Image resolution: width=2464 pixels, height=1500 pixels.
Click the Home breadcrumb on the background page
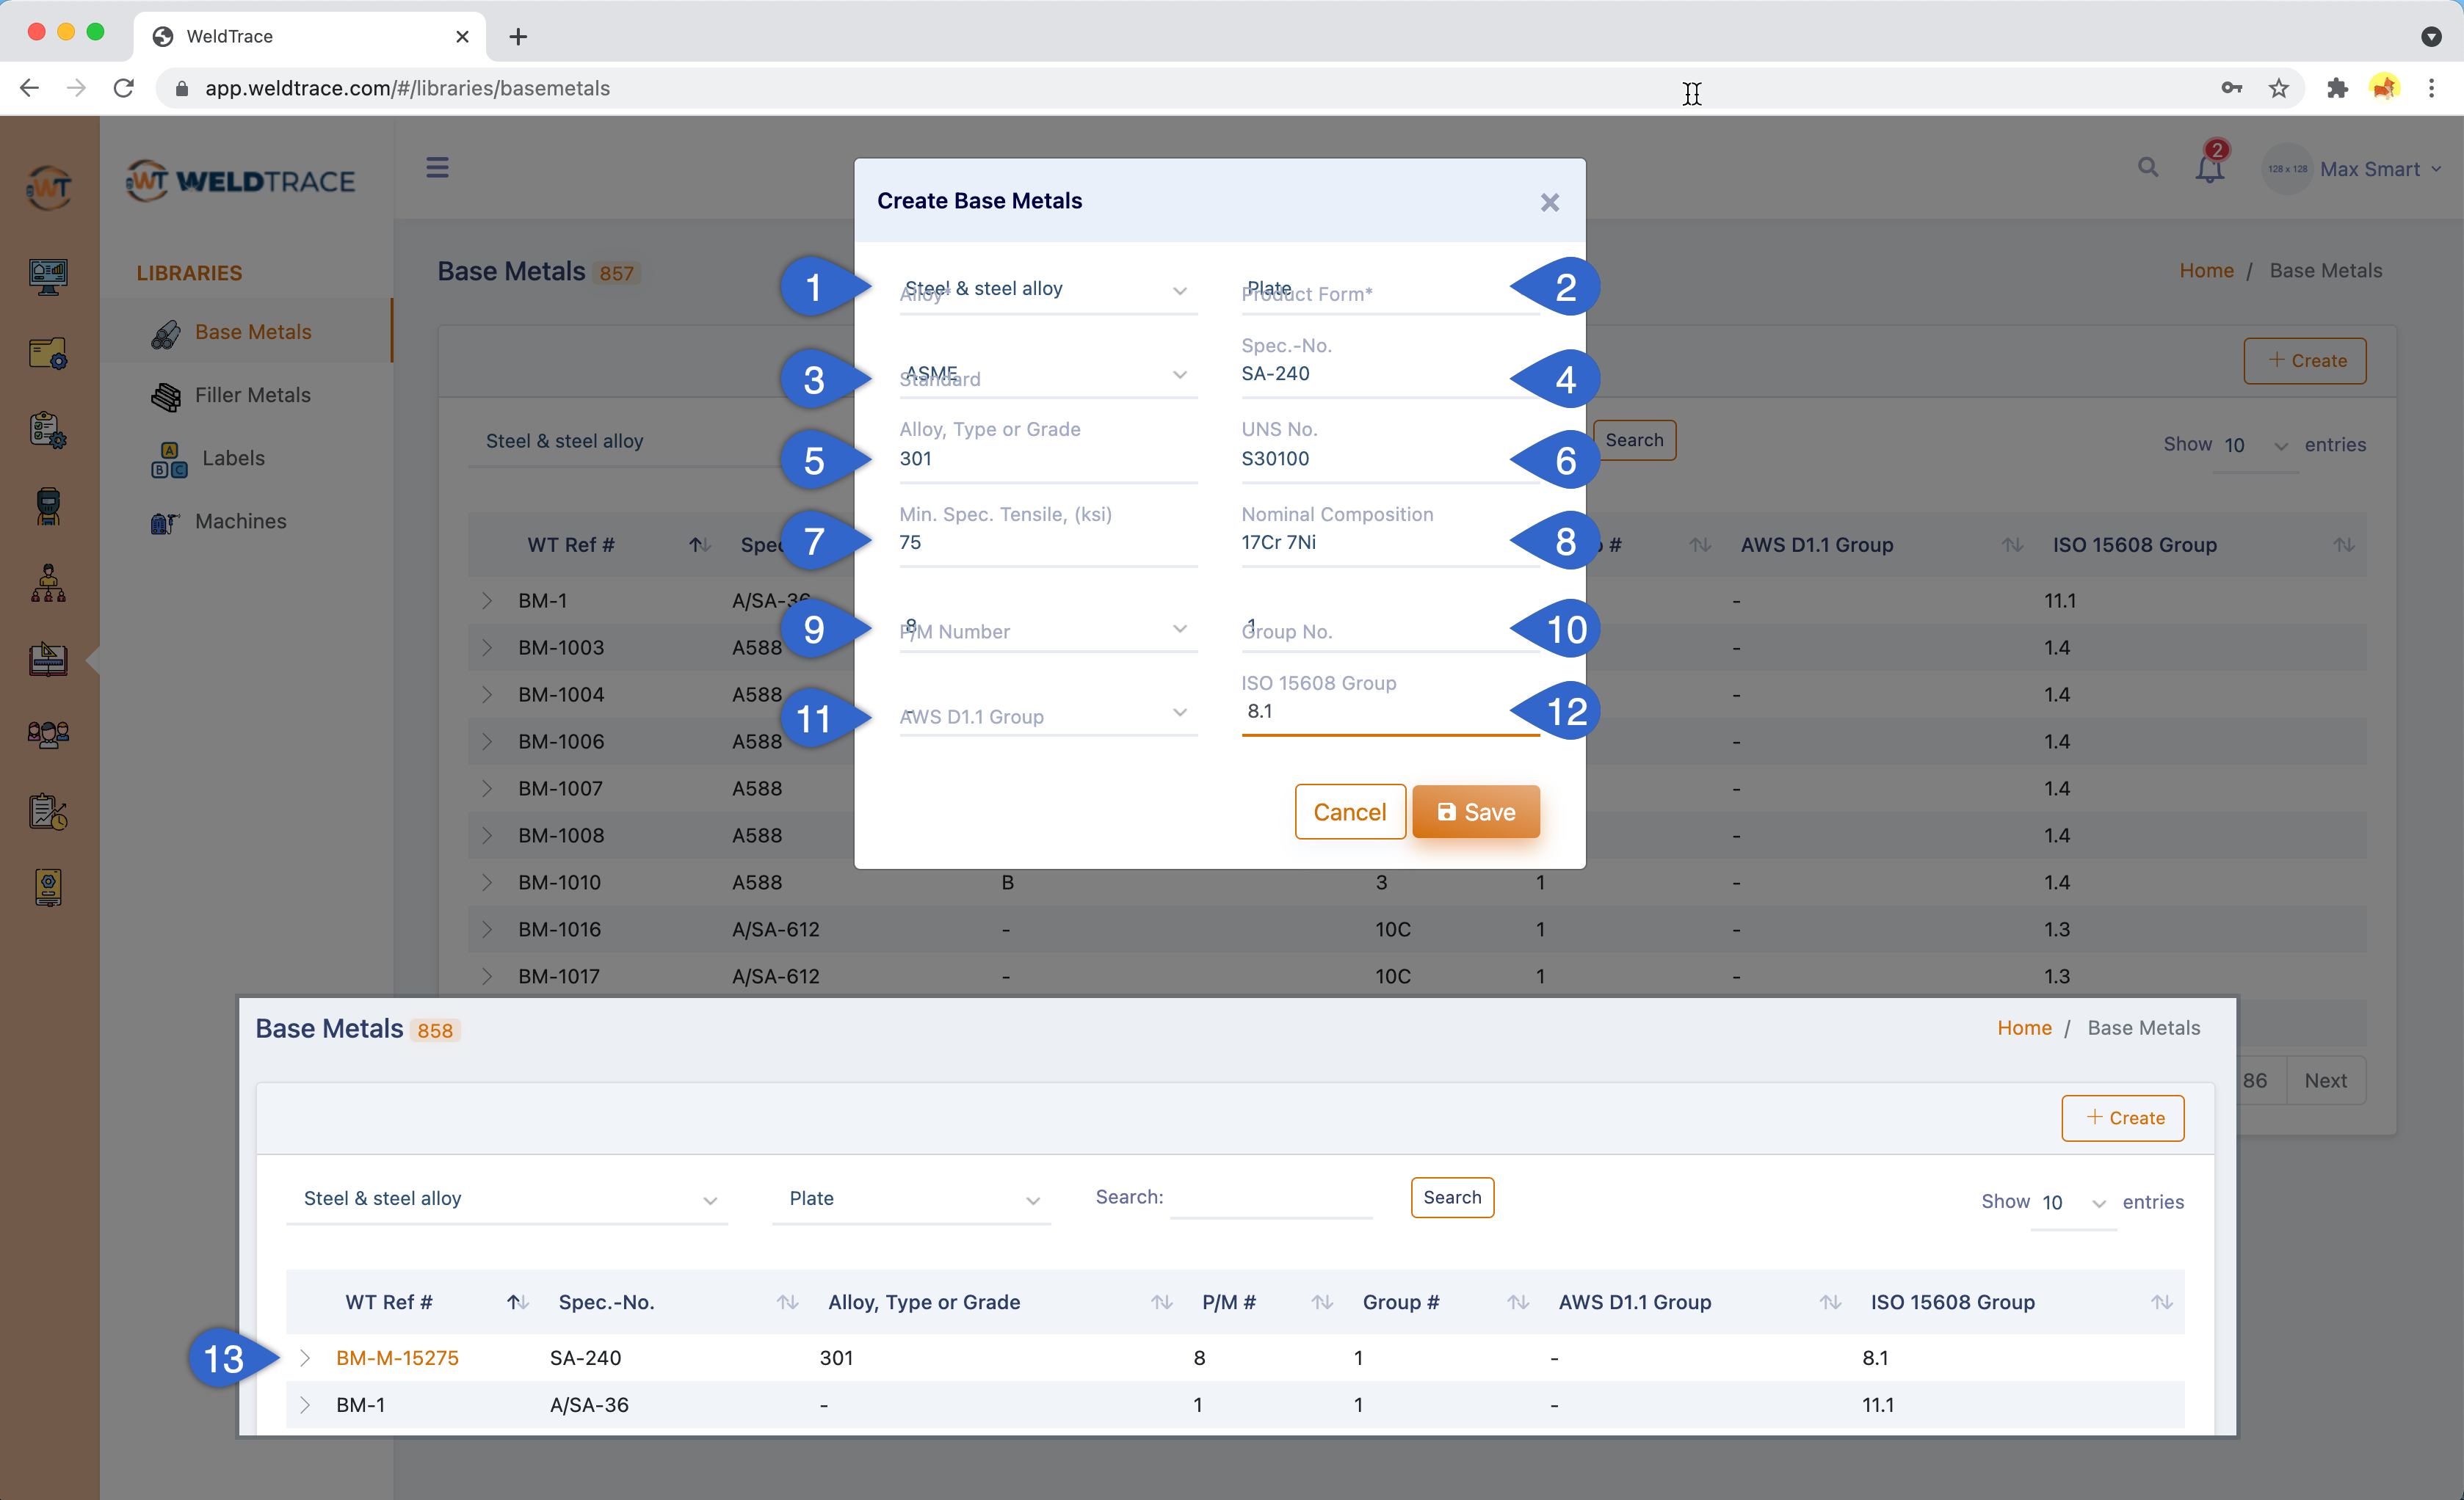click(2206, 271)
